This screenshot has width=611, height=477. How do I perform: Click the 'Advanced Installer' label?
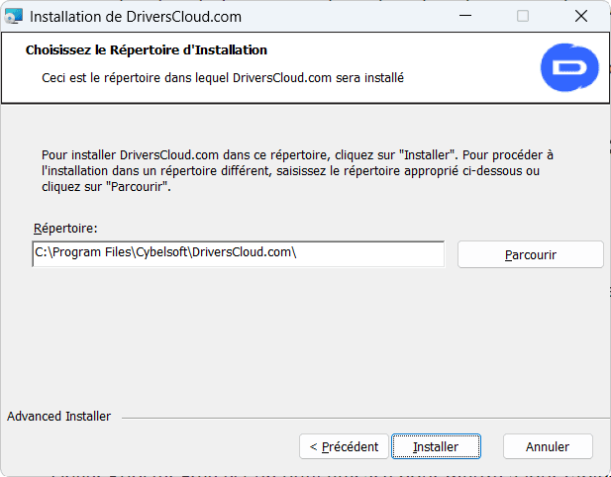pyautogui.click(x=58, y=417)
